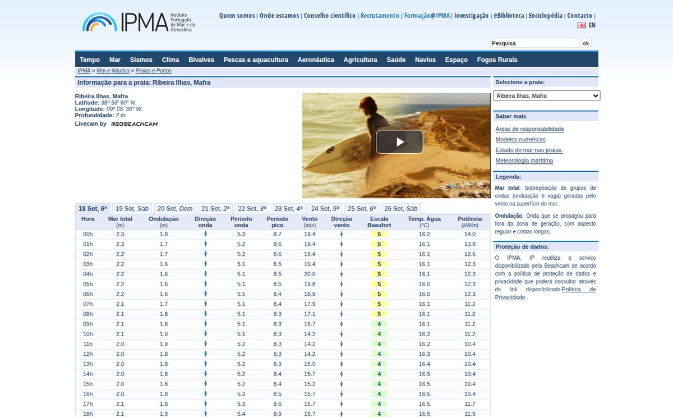Click the ok search button
The height and width of the screenshot is (417, 673).
click(586, 43)
